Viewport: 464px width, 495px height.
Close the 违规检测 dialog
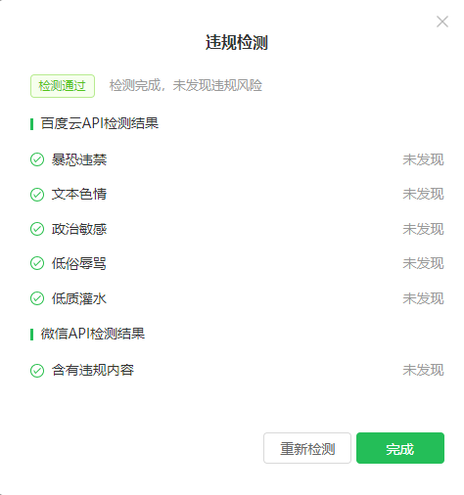[x=442, y=22]
